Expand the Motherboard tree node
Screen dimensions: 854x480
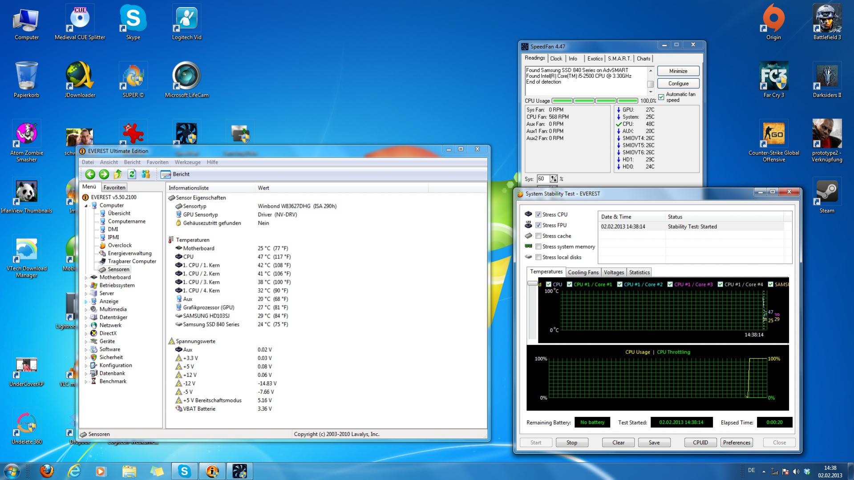pos(86,278)
